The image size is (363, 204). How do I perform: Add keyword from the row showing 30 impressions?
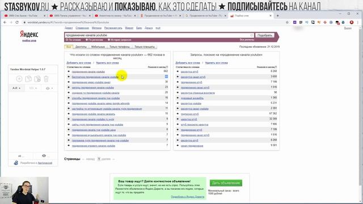tap(69, 82)
